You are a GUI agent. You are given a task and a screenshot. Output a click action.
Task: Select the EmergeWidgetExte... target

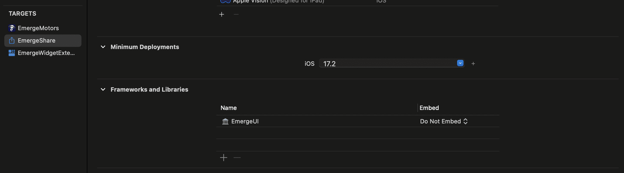pyautogui.click(x=46, y=53)
